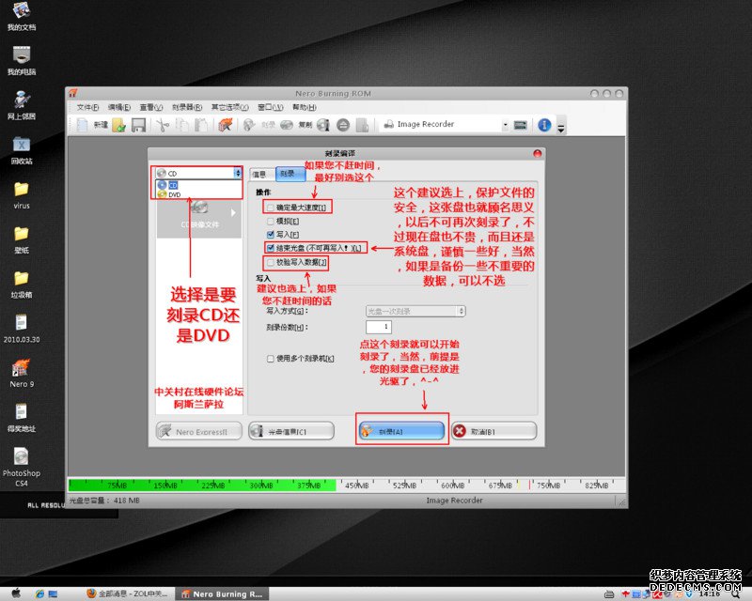
Task: Open the 文件 menu
Action: tap(87, 107)
